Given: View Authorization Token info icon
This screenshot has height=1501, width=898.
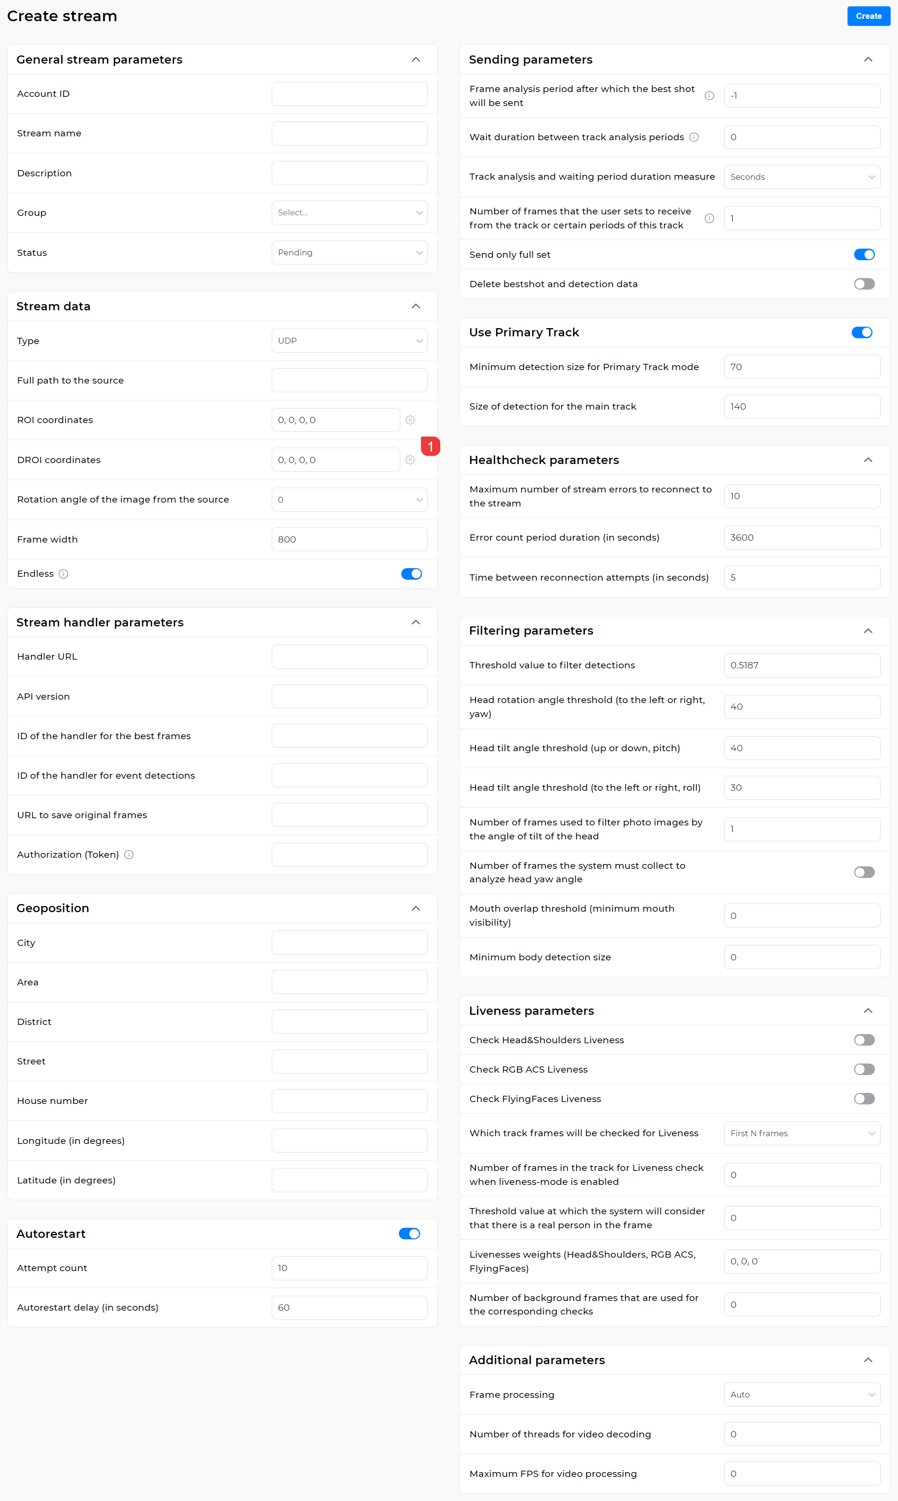Looking at the screenshot, I should pyautogui.click(x=129, y=855).
